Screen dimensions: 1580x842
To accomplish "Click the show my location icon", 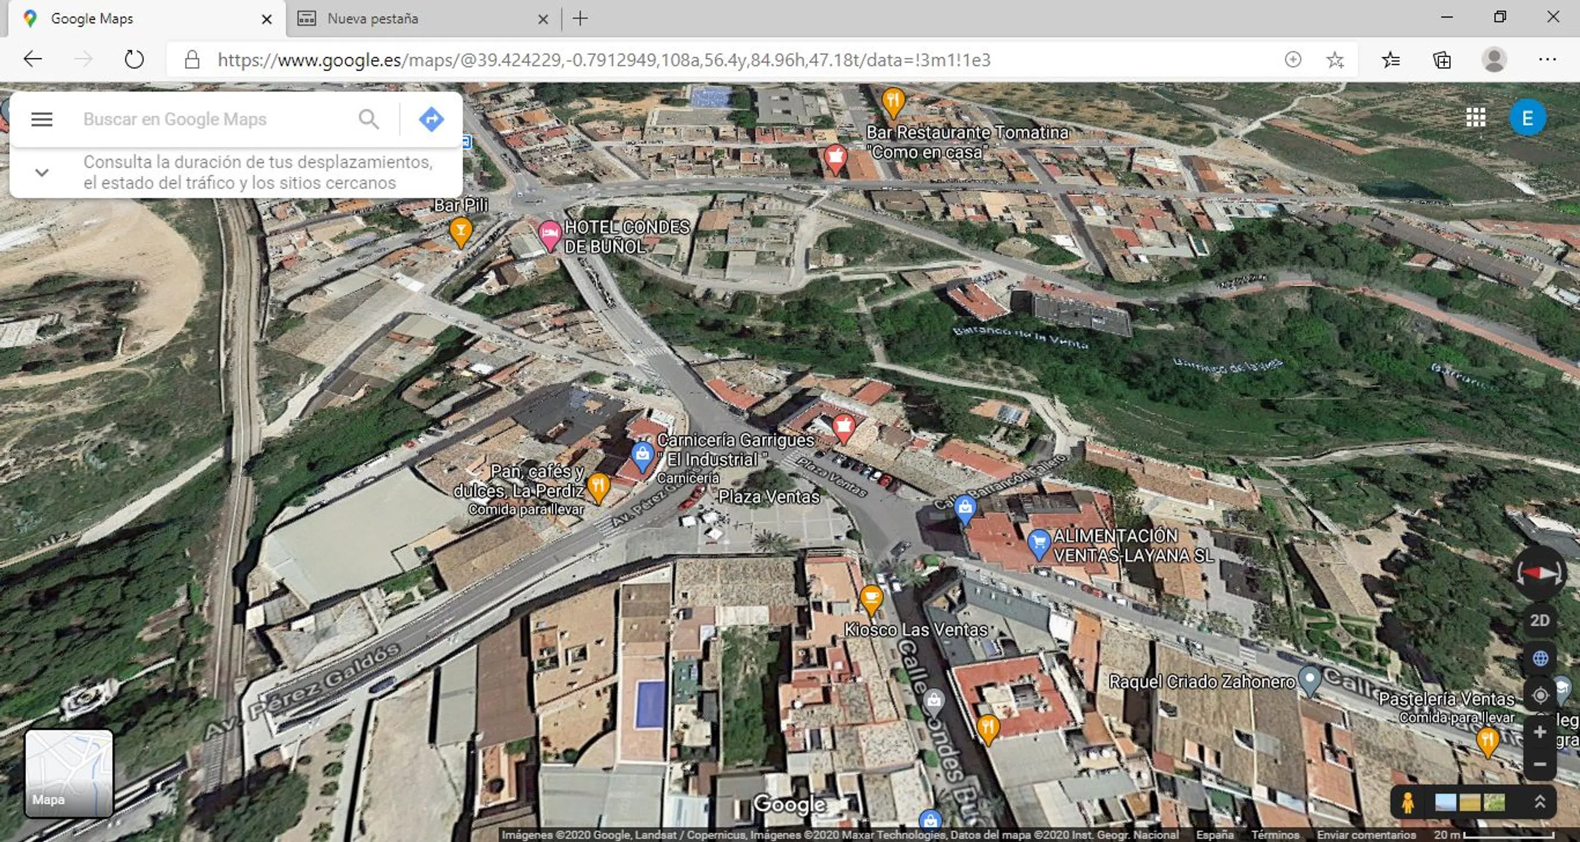I will point(1540,695).
